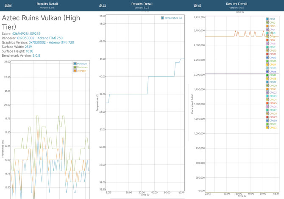This screenshot has width=284, height=199.
Task: Tap 返回 above the temperature chart
Action: 103,6
